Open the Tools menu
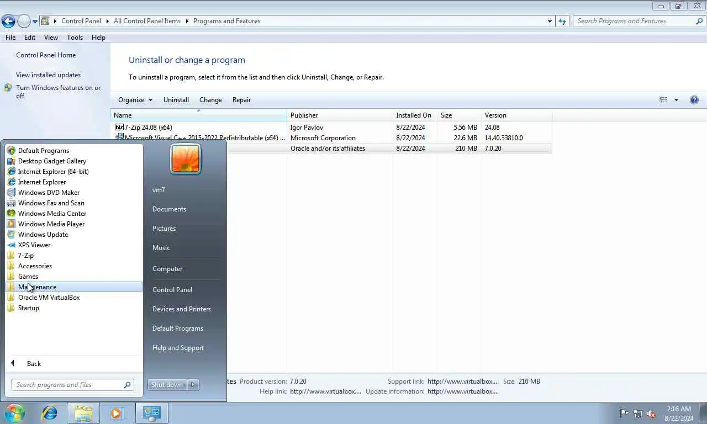707x424 pixels. pos(75,37)
